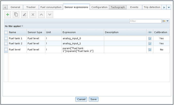Tick the select-all checkbox in table header
The height and width of the screenshot is (105, 174).
click(x=6, y=32)
